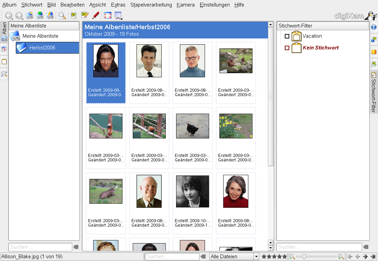Go back using the left arrow toolbar icon
The width and height of the screenshot is (378, 261).
(x=8, y=15)
